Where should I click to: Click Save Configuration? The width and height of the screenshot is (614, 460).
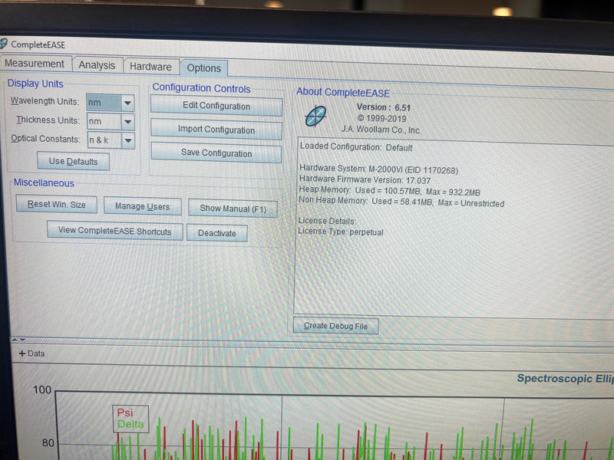click(x=216, y=153)
